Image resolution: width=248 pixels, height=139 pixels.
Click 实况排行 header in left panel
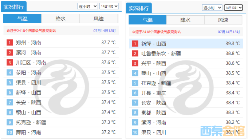click(x=13, y=7)
